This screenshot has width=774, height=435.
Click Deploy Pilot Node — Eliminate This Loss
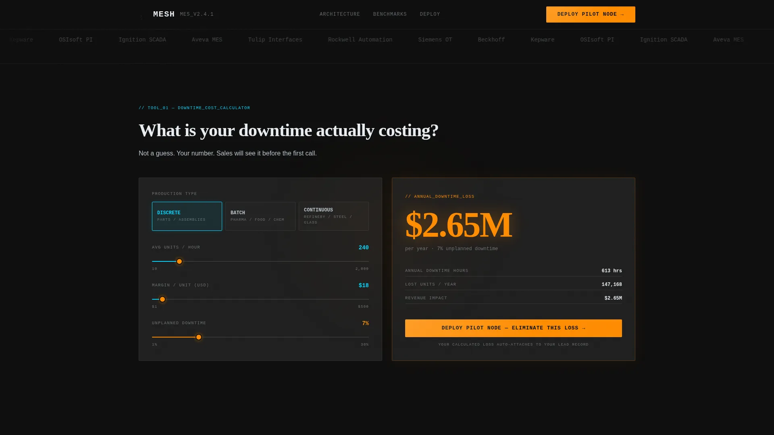[514, 328]
